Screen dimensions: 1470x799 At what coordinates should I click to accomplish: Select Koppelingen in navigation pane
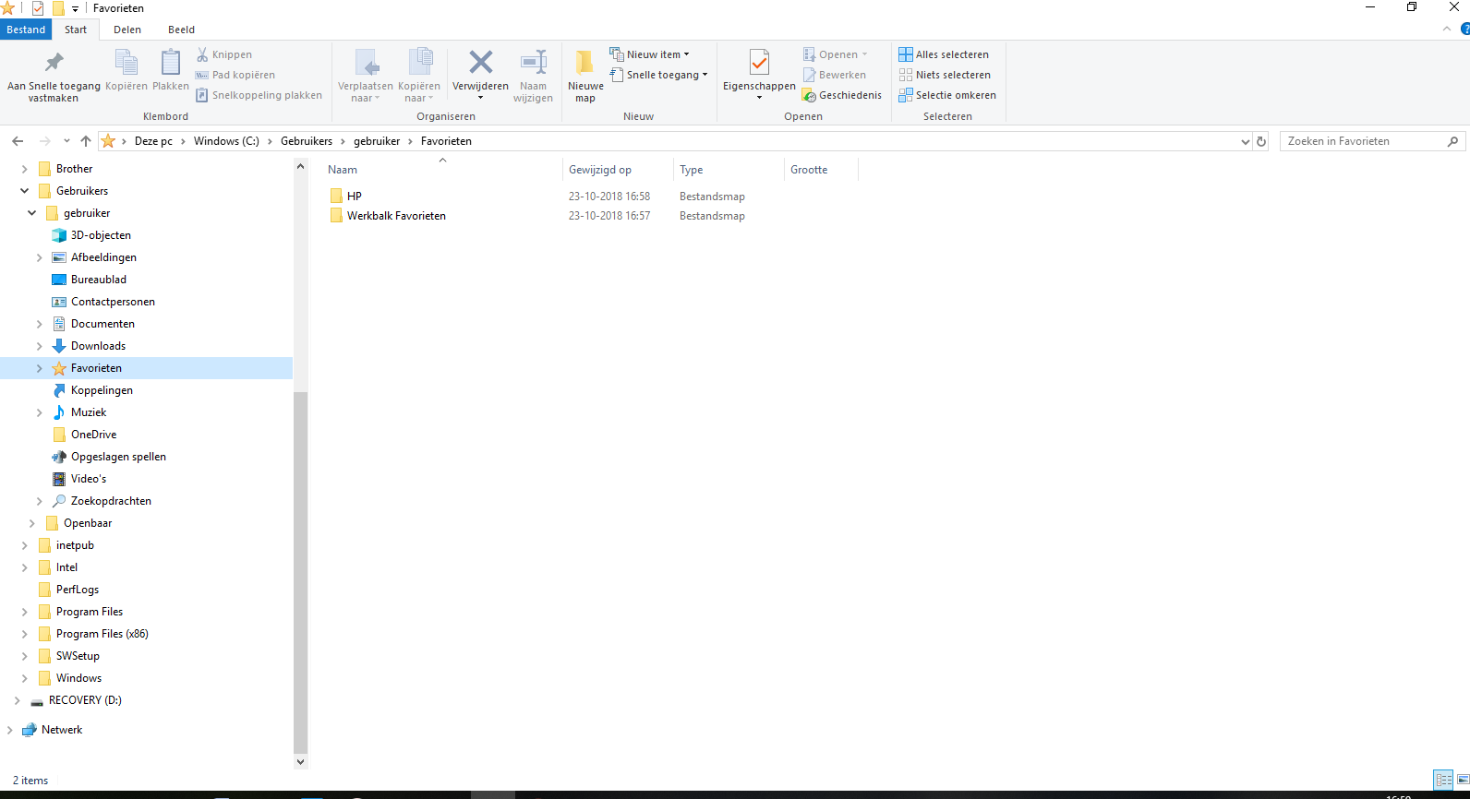[x=102, y=390]
